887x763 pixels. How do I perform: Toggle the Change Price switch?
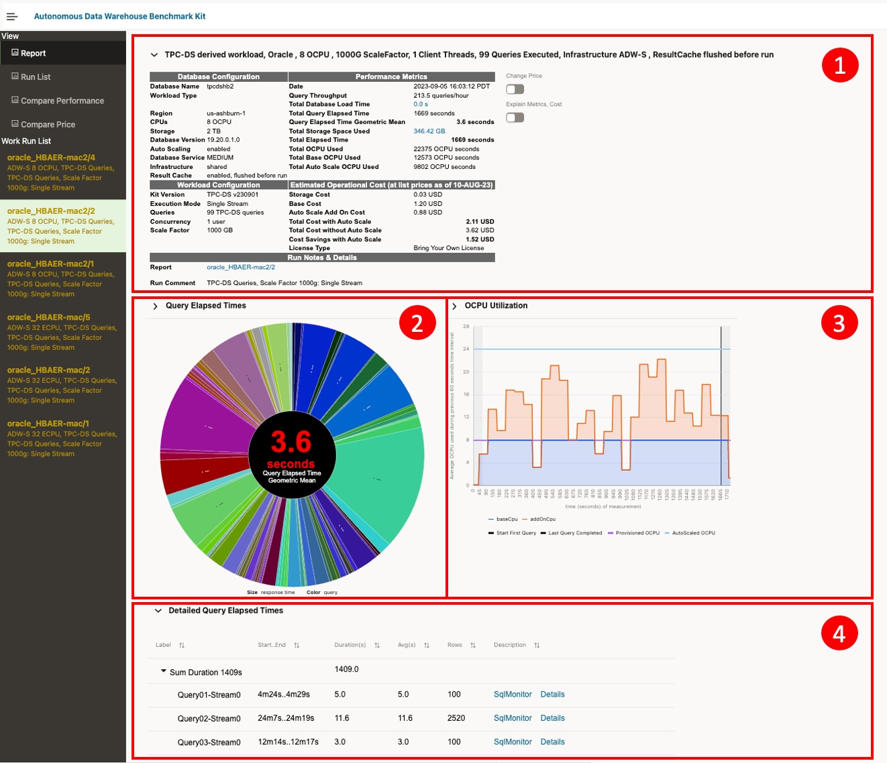point(515,89)
